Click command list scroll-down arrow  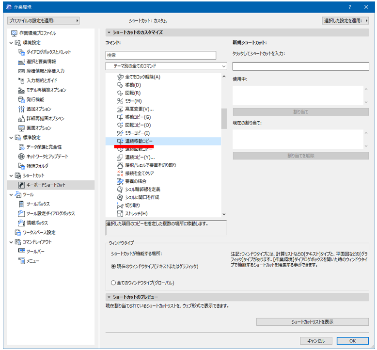tap(224, 214)
